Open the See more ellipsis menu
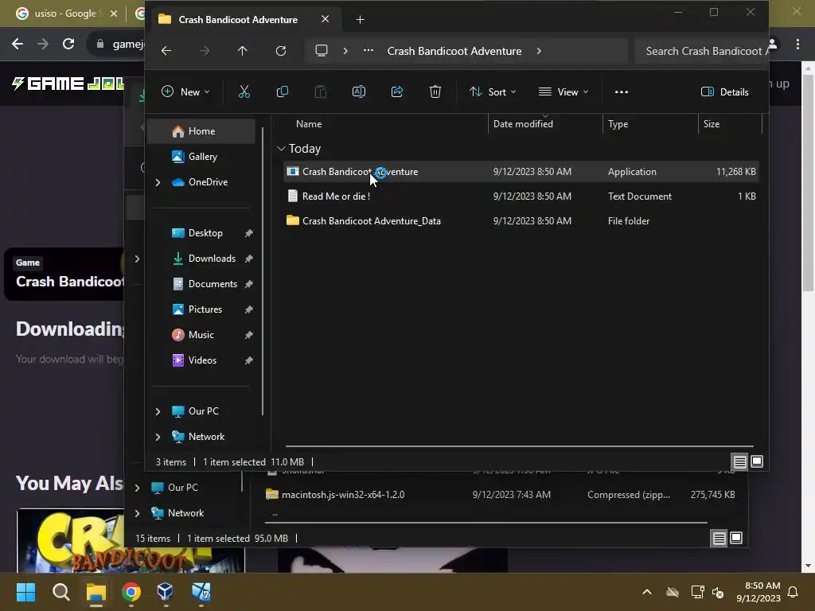Image resolution: width=815 pixels, height=611 pixels. pyautogui.click(x=621, y=92)
